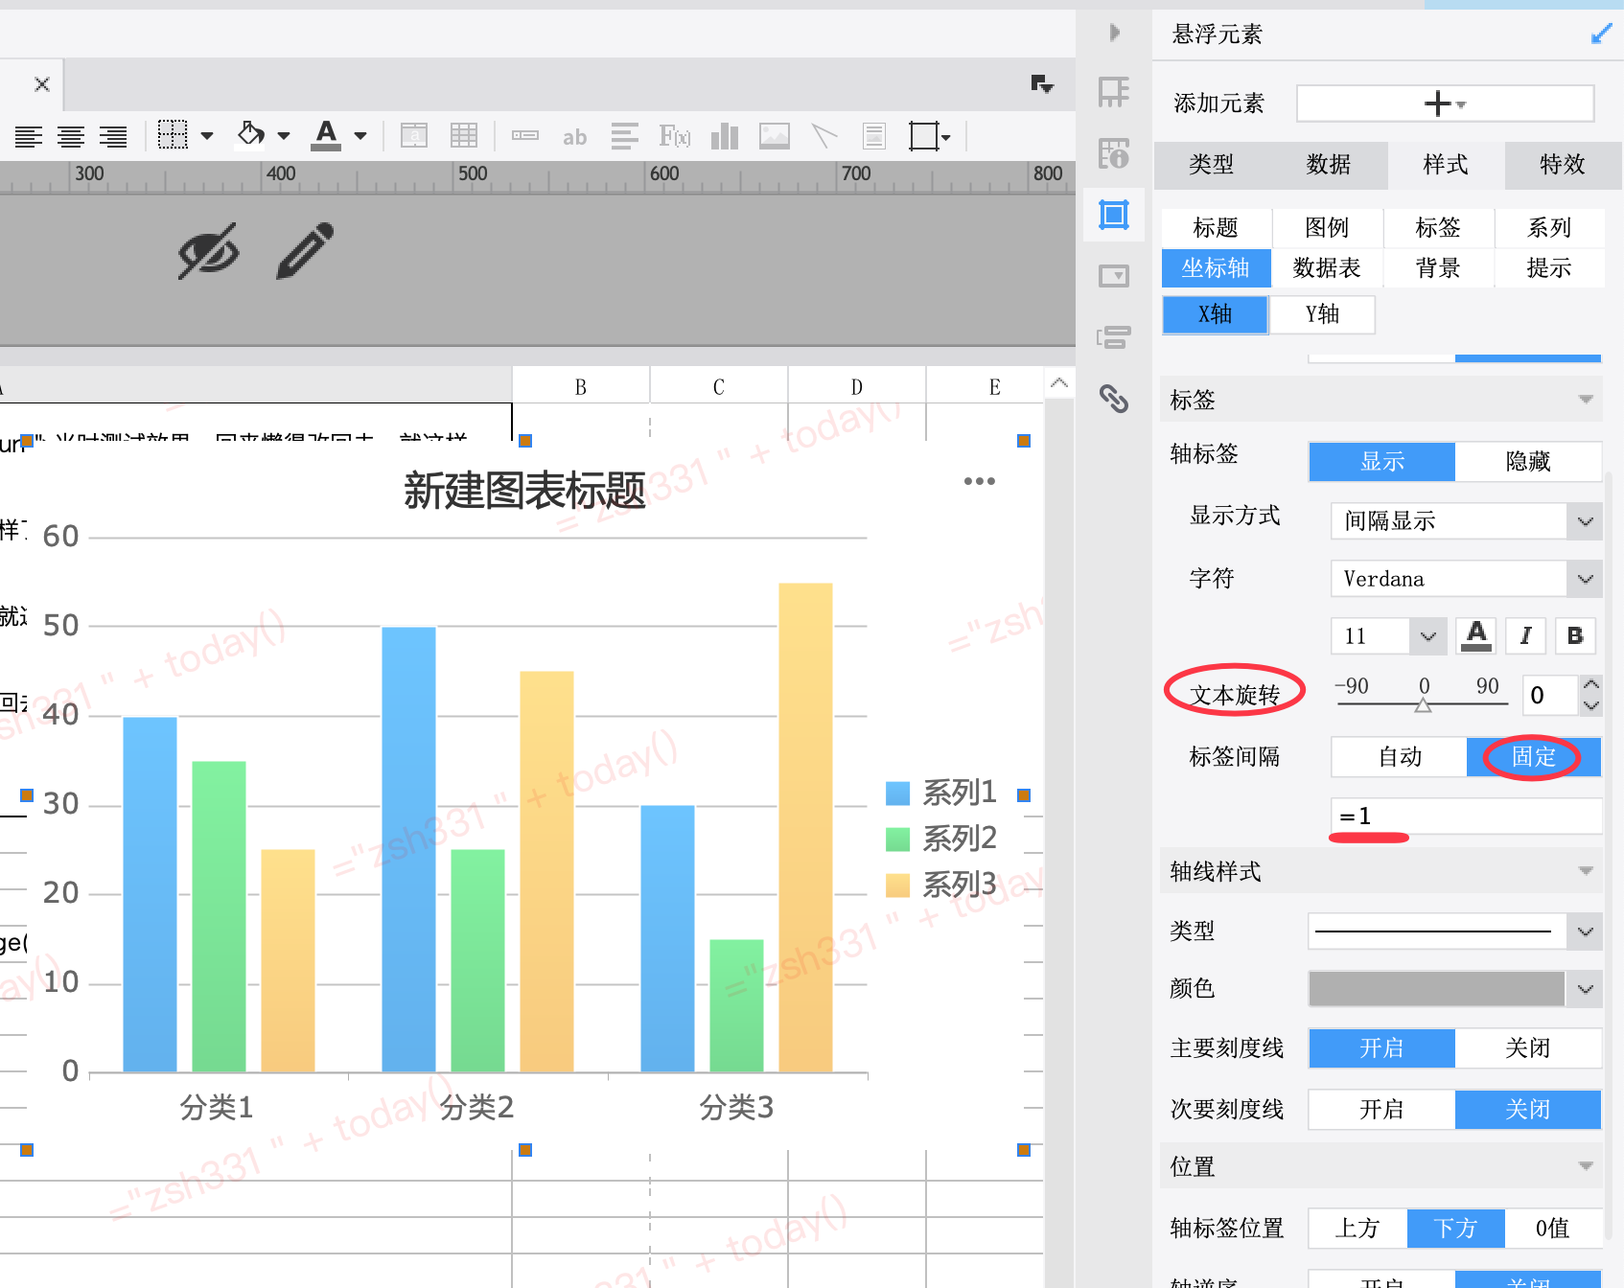1624x1288 pixels.
Task: Collapse the right panel arrow
Action: click(1114, 33)
